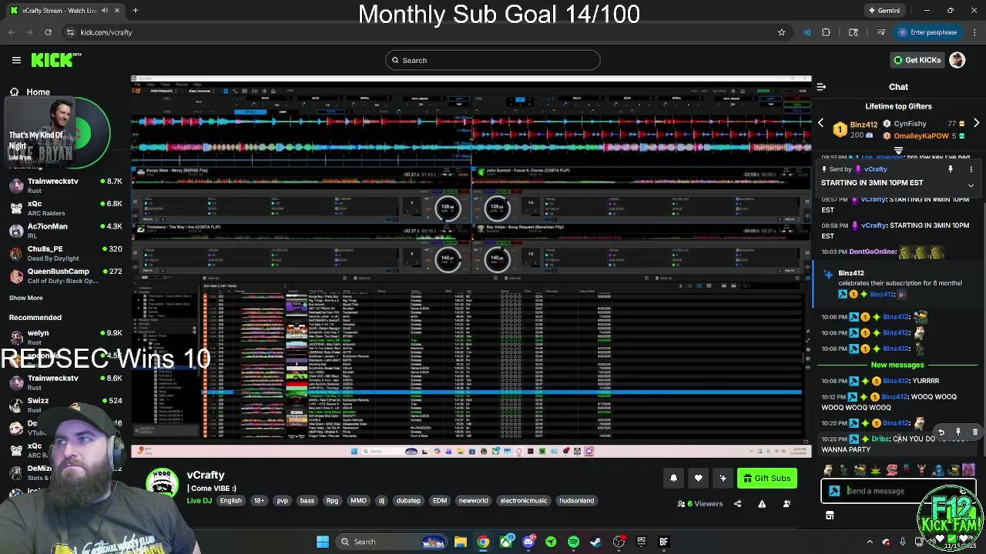Follow vCrafty with the heart button
The image size is (986, 554).
click(x=698, y=479)
